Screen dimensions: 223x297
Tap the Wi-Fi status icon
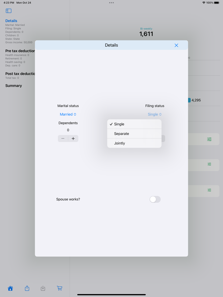coord(204,3)
